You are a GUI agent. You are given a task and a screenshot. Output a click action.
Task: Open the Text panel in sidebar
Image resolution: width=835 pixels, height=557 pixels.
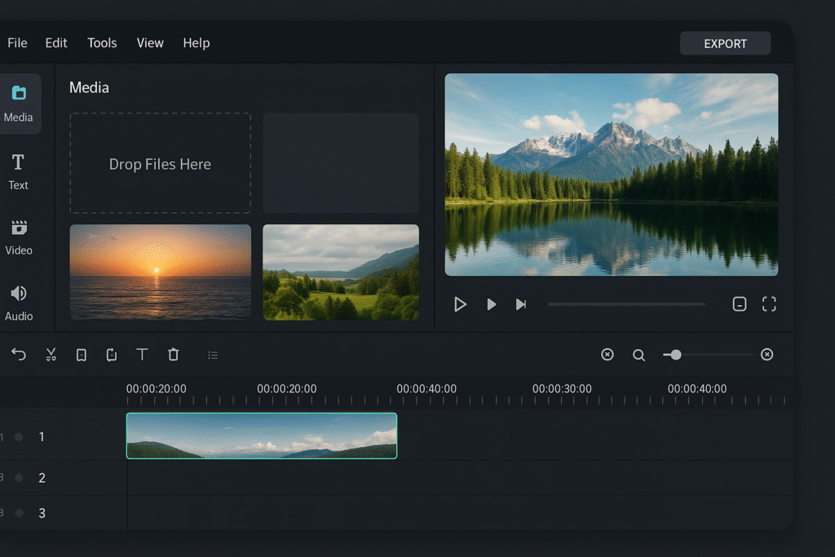tap(18, 171)
